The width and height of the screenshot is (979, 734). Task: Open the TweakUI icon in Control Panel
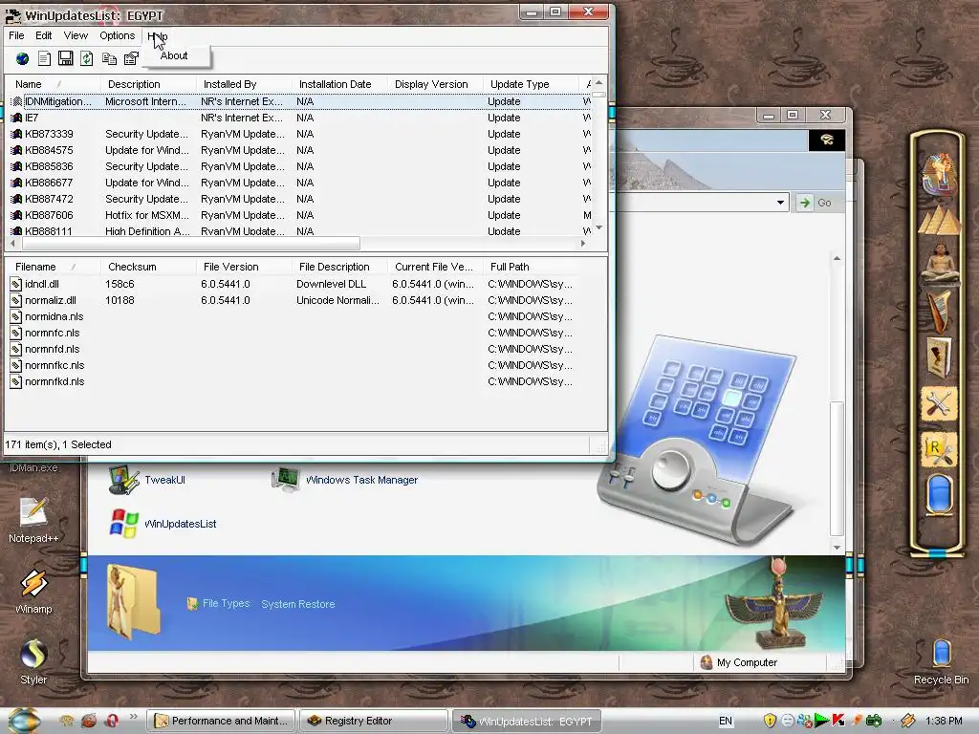(147, 480)
